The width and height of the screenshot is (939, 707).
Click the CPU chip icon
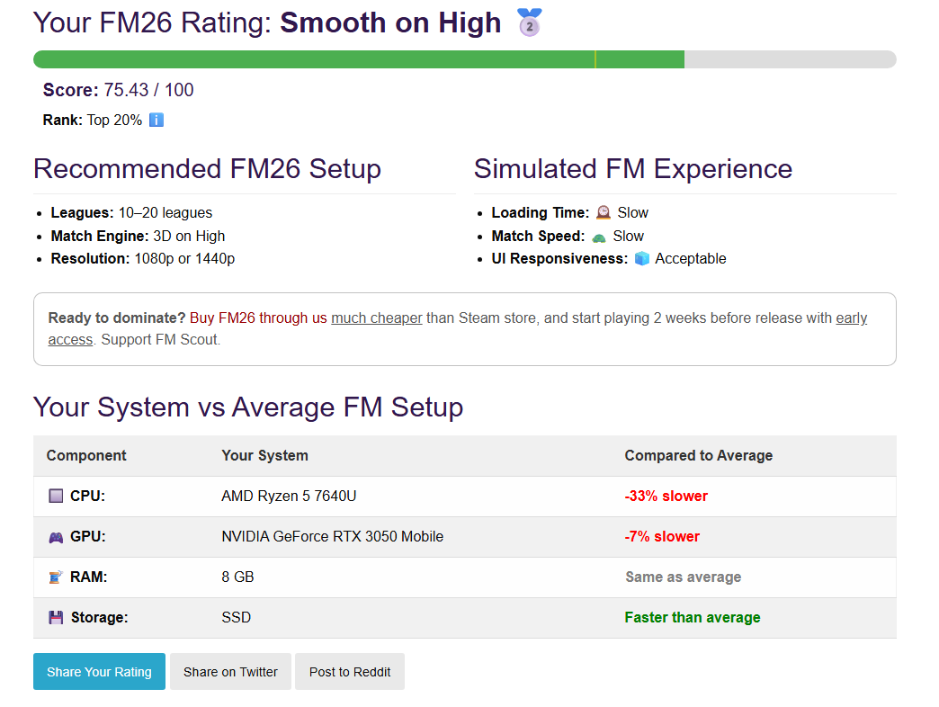click(x=56, y=496)
